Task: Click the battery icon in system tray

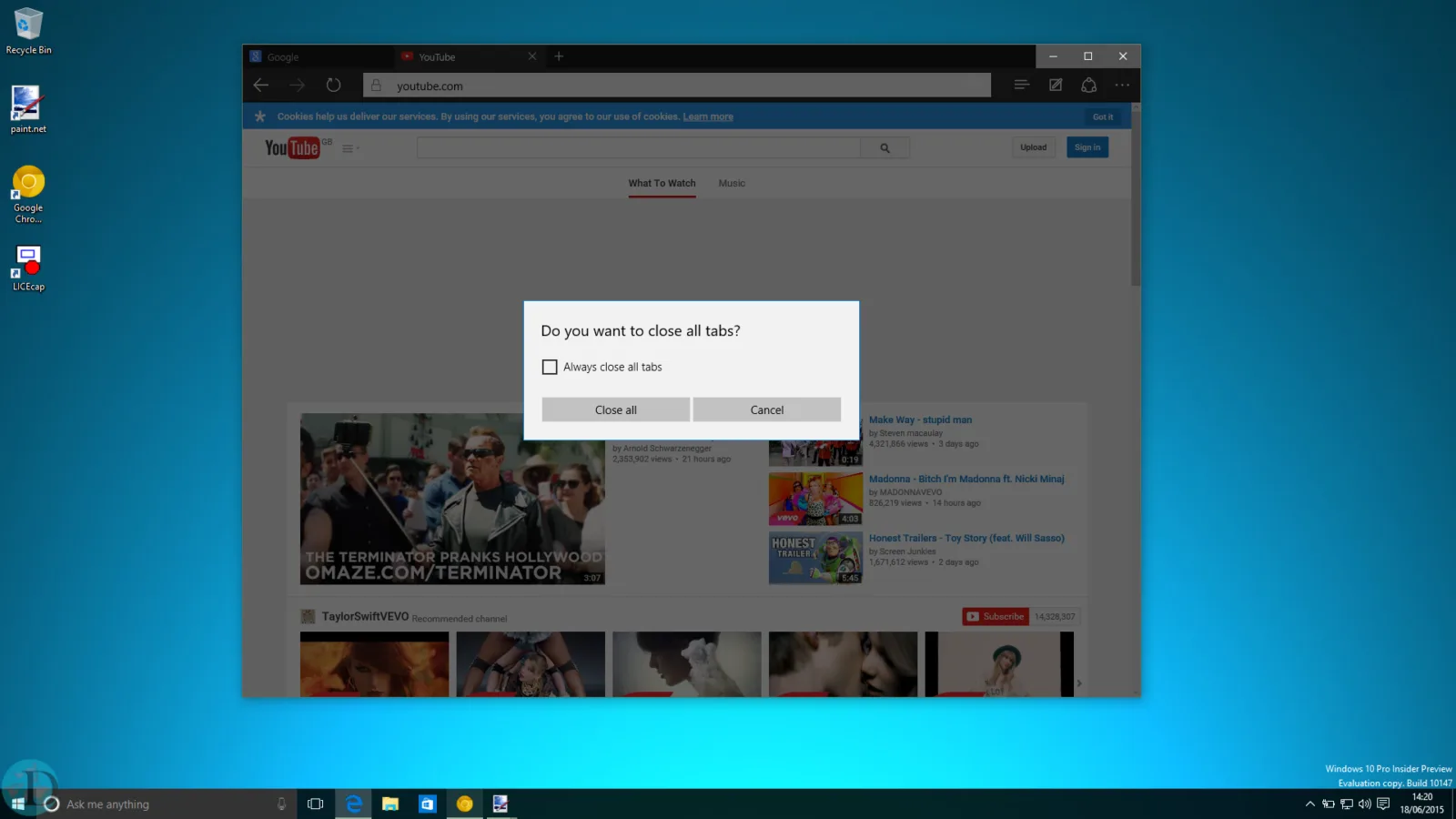Action: tap(1329, 804)
